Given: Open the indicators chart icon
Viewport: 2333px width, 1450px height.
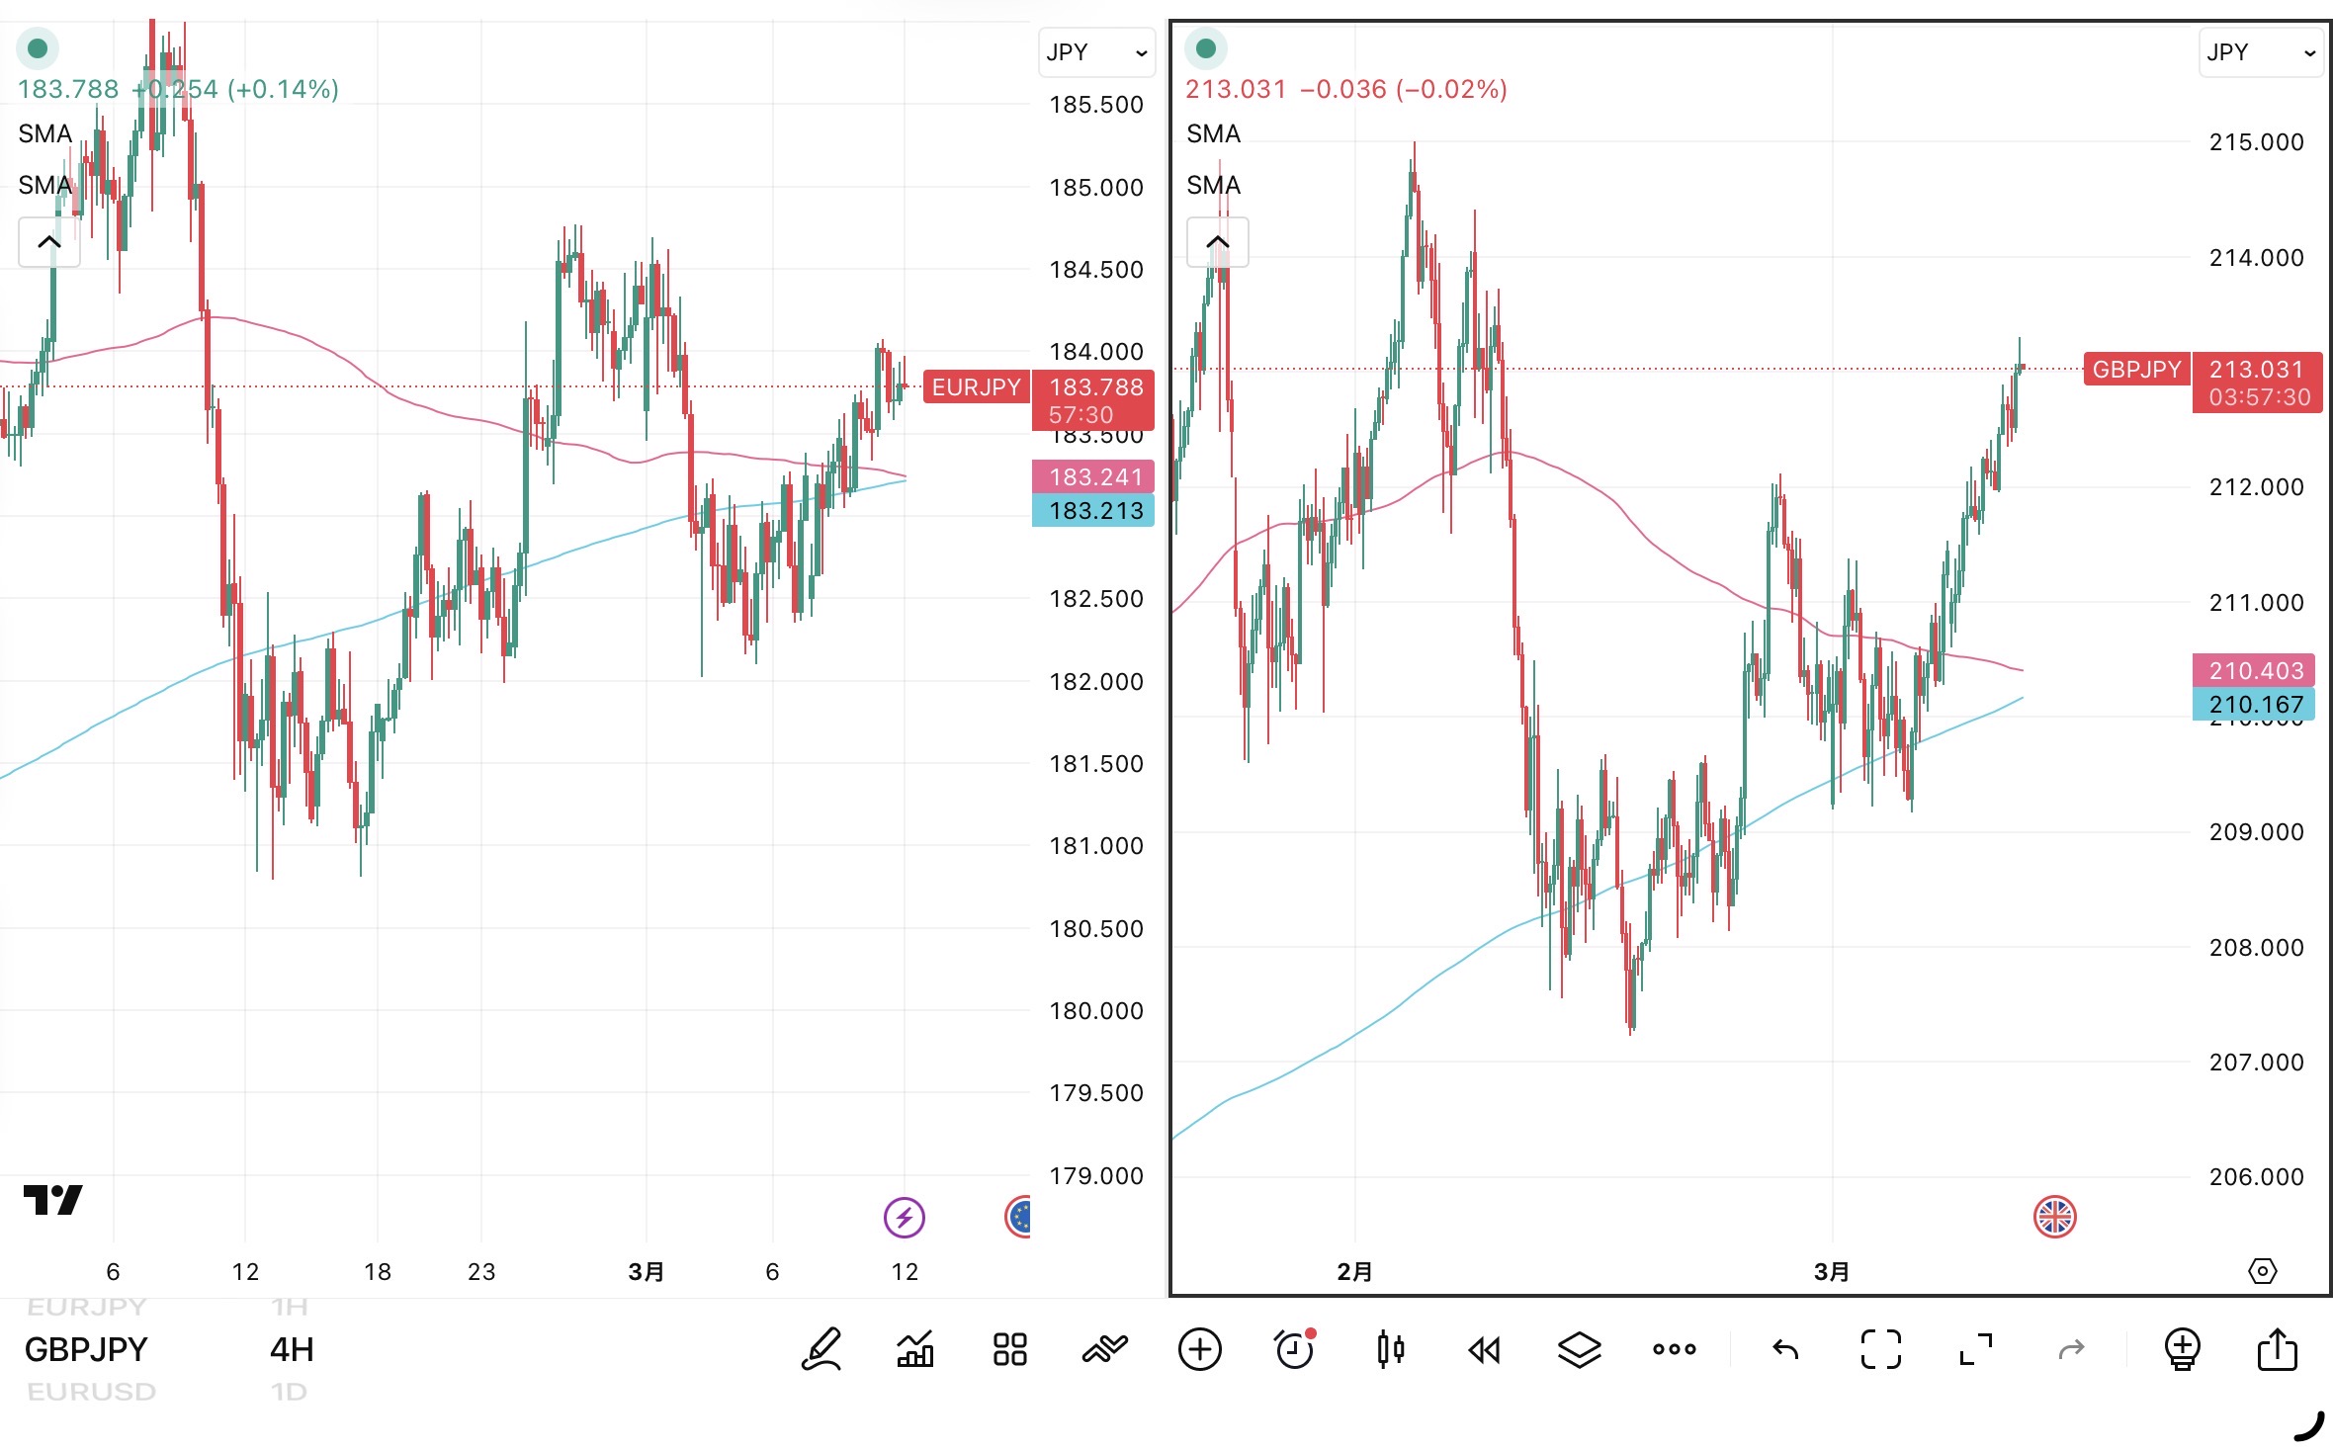Looking at the screenshot, I should [x=915, y=1349].
